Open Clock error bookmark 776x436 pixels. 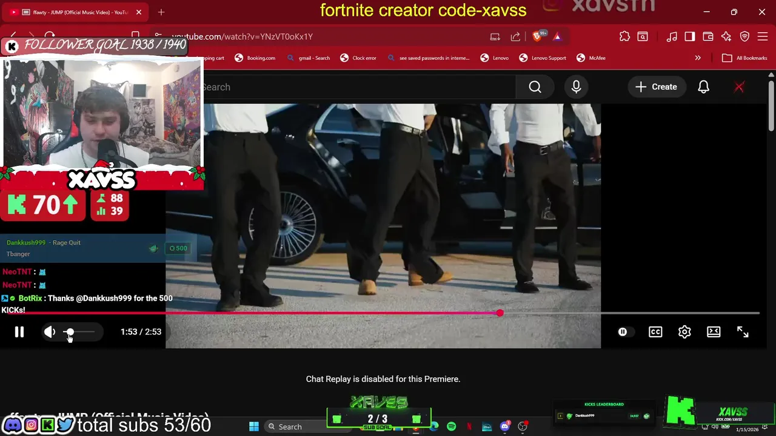358,58
